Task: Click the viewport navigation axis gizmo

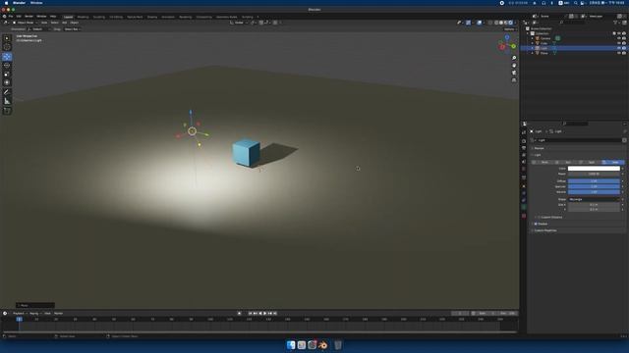Action: (507, 44)
